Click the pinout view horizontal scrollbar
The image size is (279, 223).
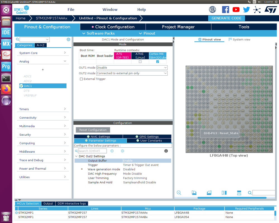pyautogui.click(x=232, y=198)
